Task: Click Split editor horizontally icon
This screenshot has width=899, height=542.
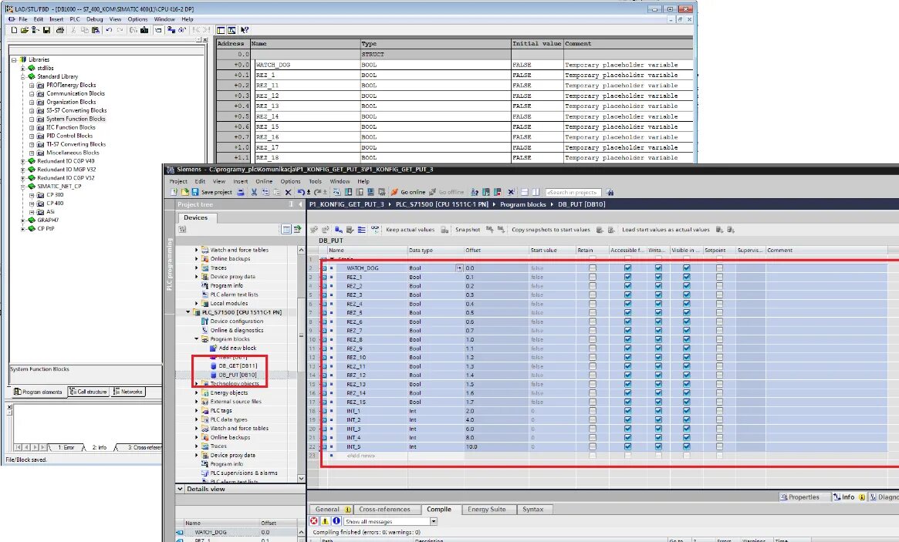Action: tap(524, 192)
